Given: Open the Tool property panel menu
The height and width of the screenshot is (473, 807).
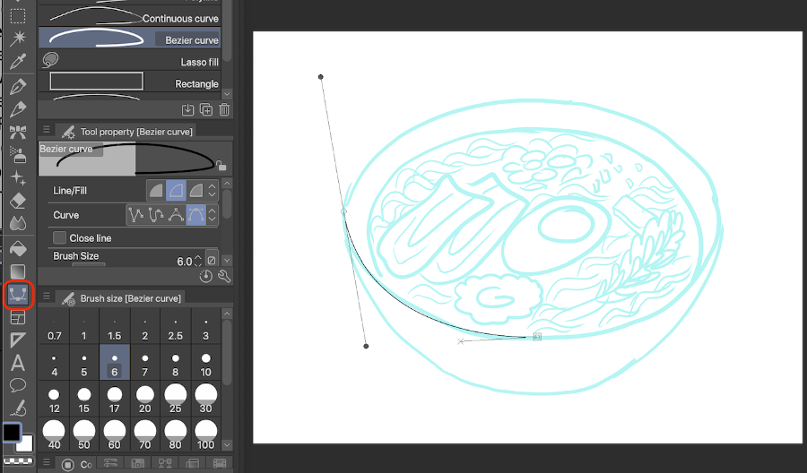Looking at the screenshot, I should (x=47, y=130).
